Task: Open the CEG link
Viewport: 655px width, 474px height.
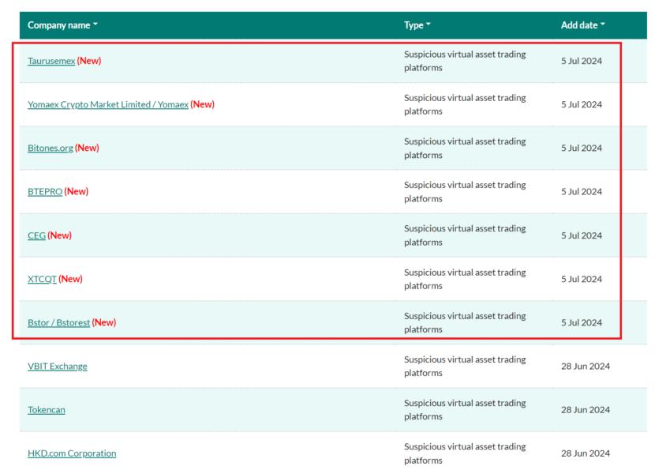Action: pyautogui.click(x=36, y=235)
